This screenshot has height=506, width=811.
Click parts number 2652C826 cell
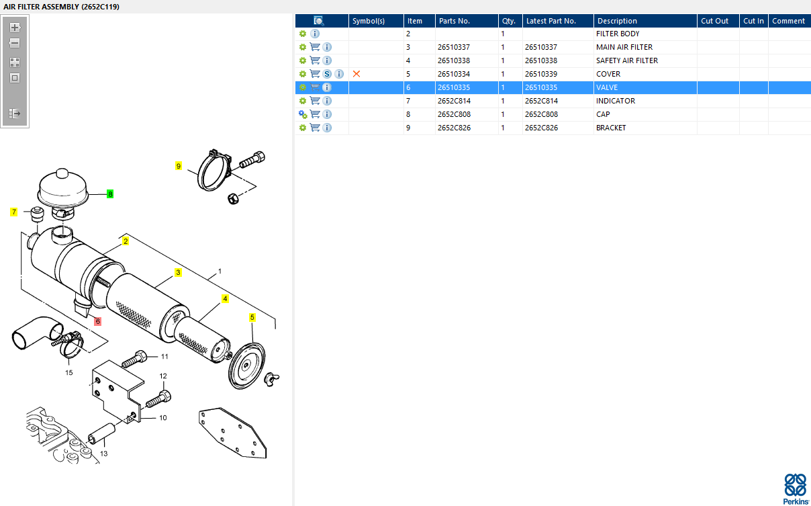[454, 128]
